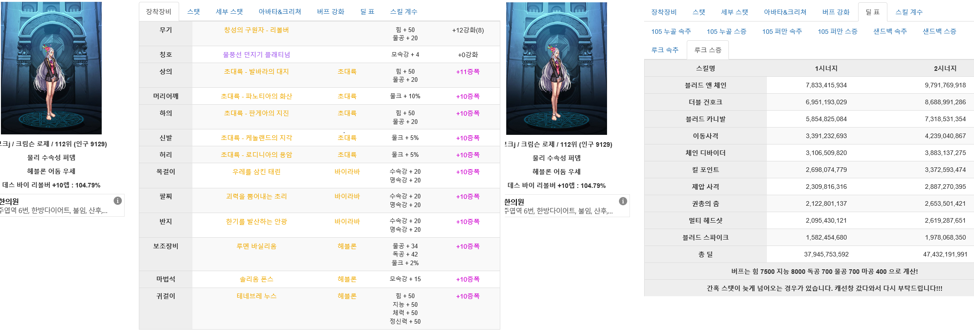Click the 스킬명 column header

click(x=706, y=68)
